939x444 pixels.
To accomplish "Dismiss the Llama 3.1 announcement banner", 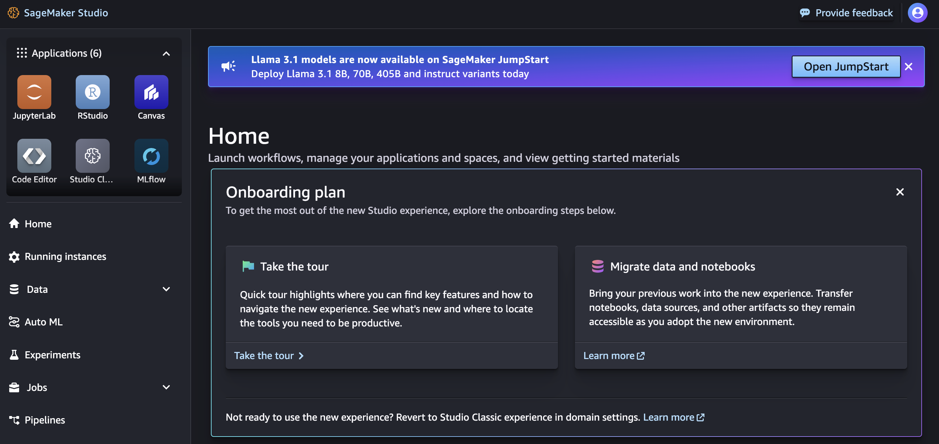I will pyautogui.click(x=908, y=67).
